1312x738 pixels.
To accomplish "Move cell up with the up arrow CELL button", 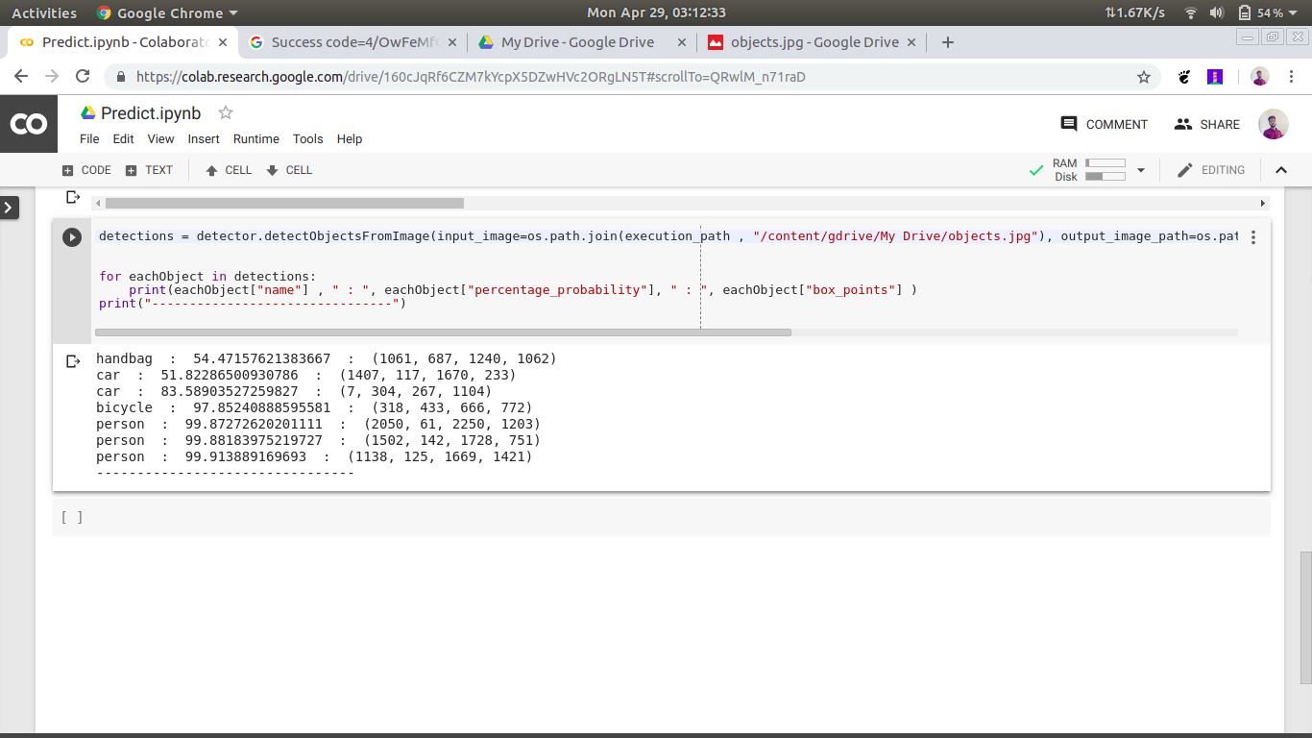I will point(229,170).
